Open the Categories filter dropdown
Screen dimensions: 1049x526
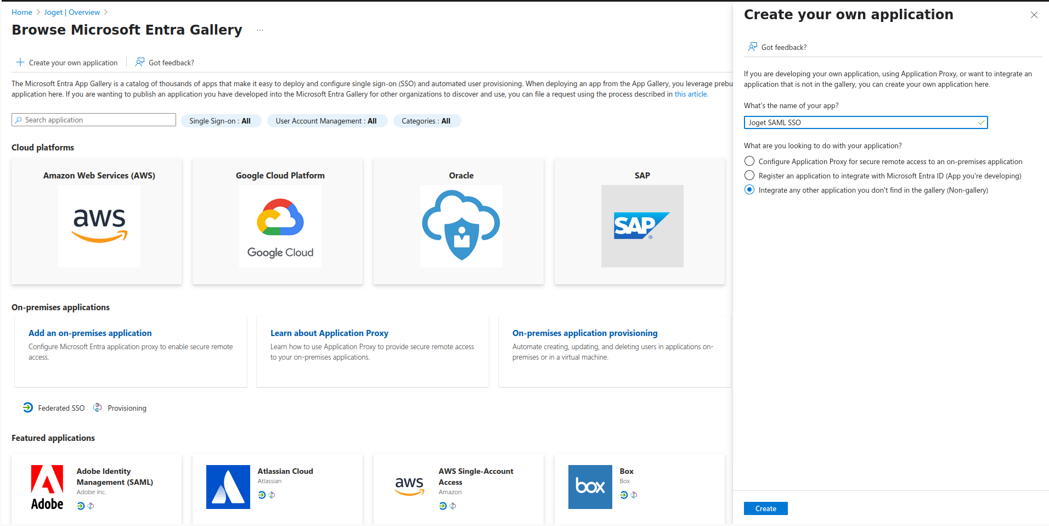pyautogui.click(x=426, y=121)
